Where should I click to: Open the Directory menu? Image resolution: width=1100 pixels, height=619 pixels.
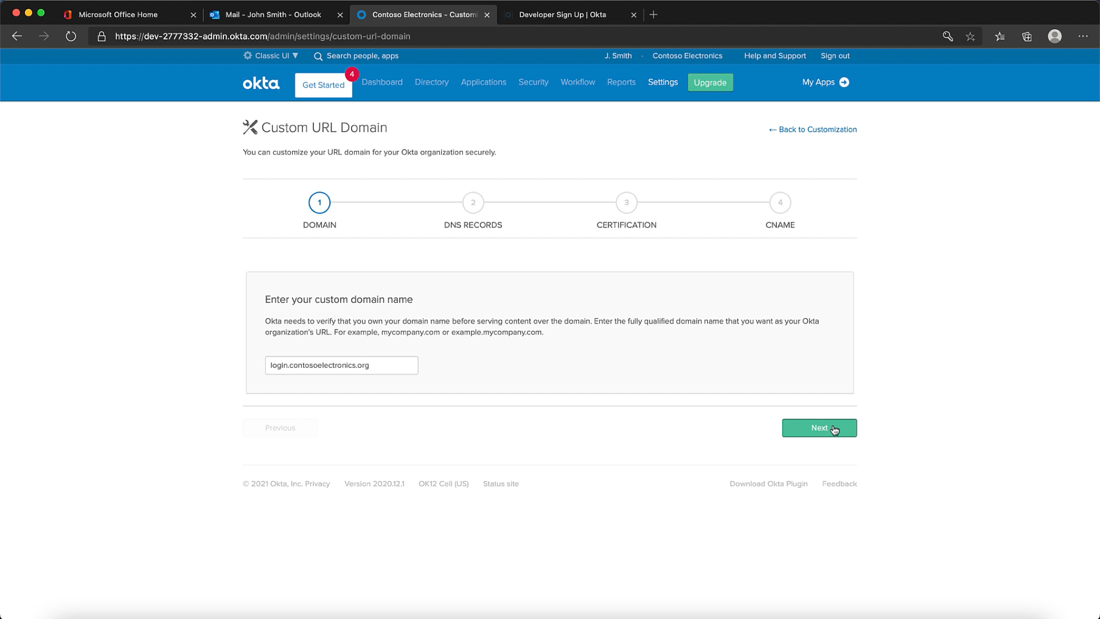(432, 82)
